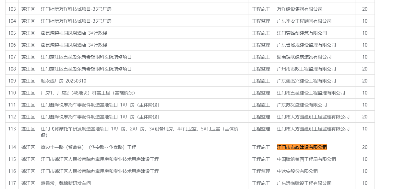Screen dimensions: 393x189
Task: Click 万洋建设集团有限公司 company cell
Action: pyautogui.click(x=300, y=9)
